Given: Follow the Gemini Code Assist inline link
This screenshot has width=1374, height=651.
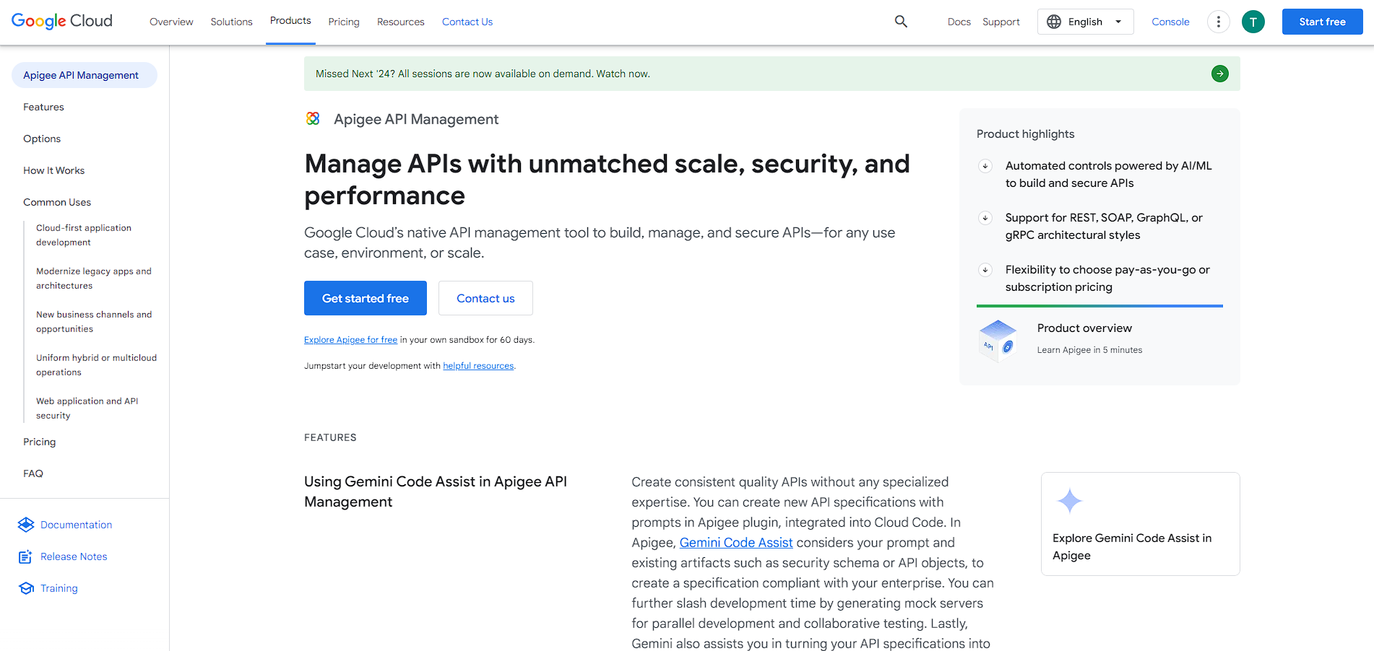Looking at the screenshot, I should pyautogui.click(x=736, y=543).
